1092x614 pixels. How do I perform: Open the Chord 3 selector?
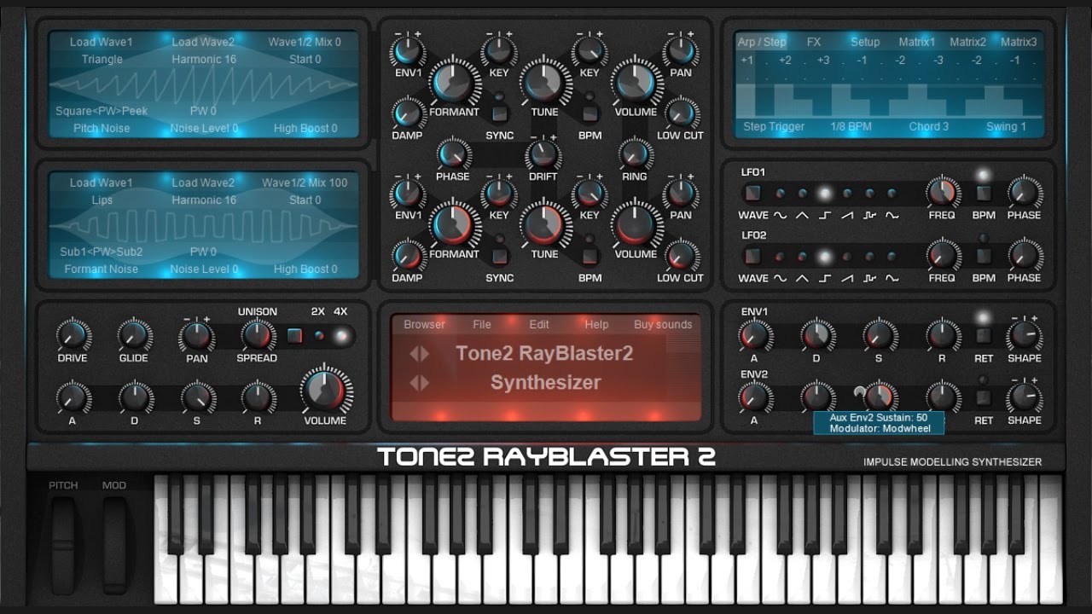click(929, 127)
